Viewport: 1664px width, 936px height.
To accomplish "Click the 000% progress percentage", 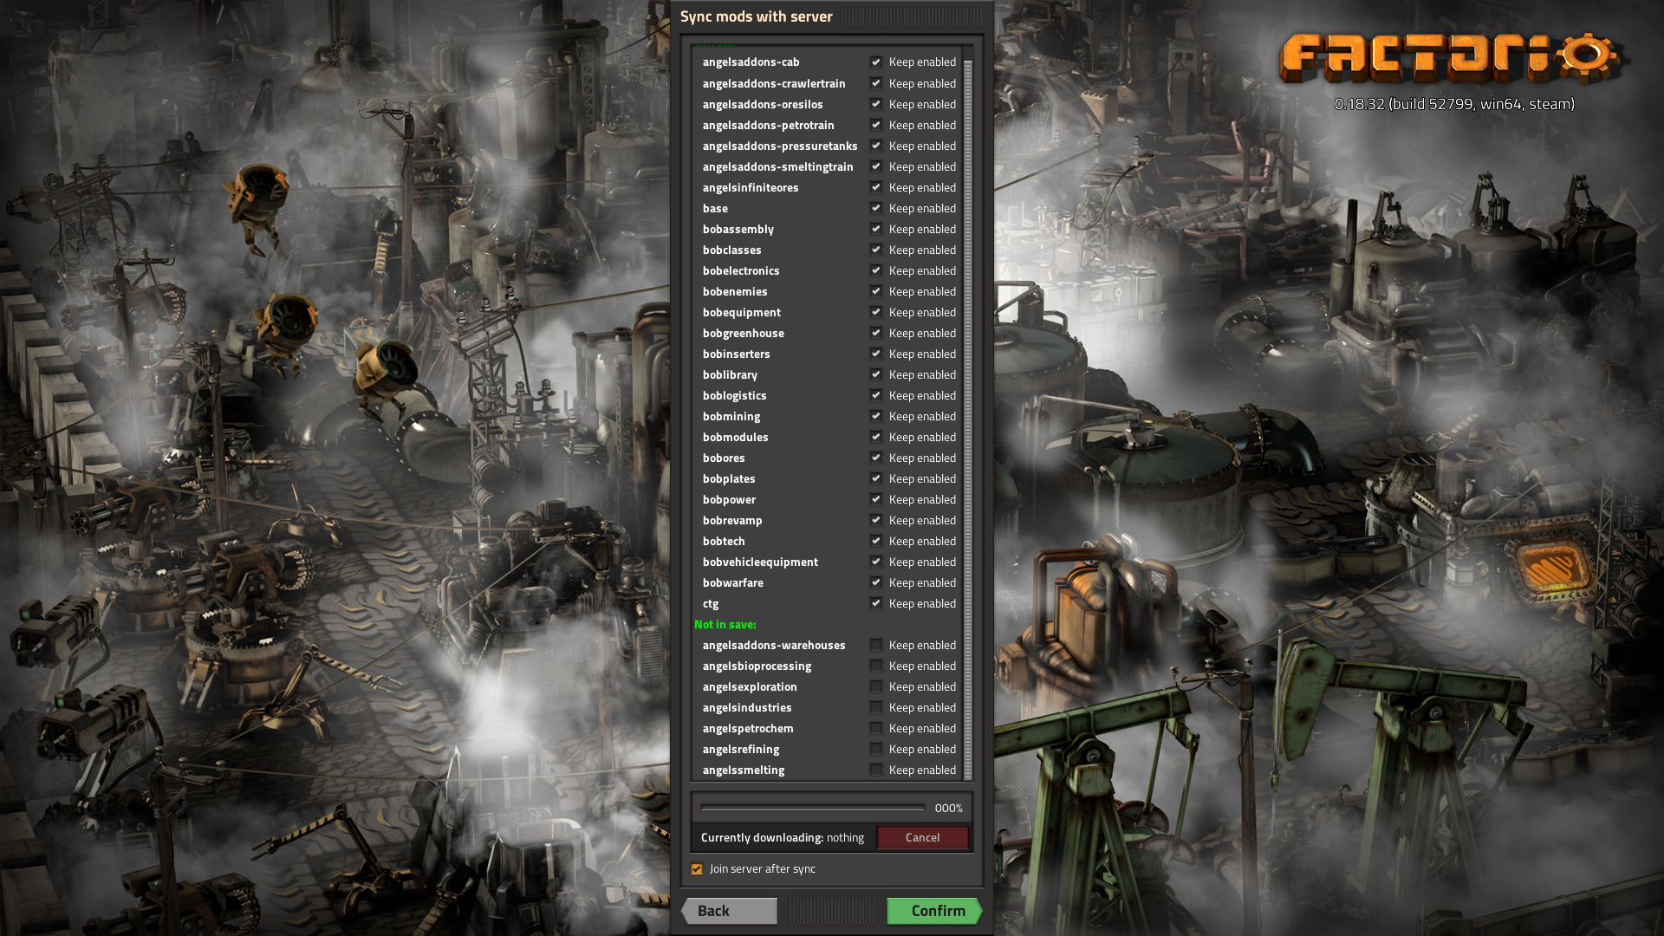I will (949, 809).
